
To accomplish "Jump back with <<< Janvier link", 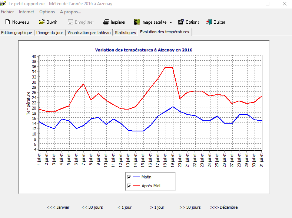I will [x=58, y=207].
